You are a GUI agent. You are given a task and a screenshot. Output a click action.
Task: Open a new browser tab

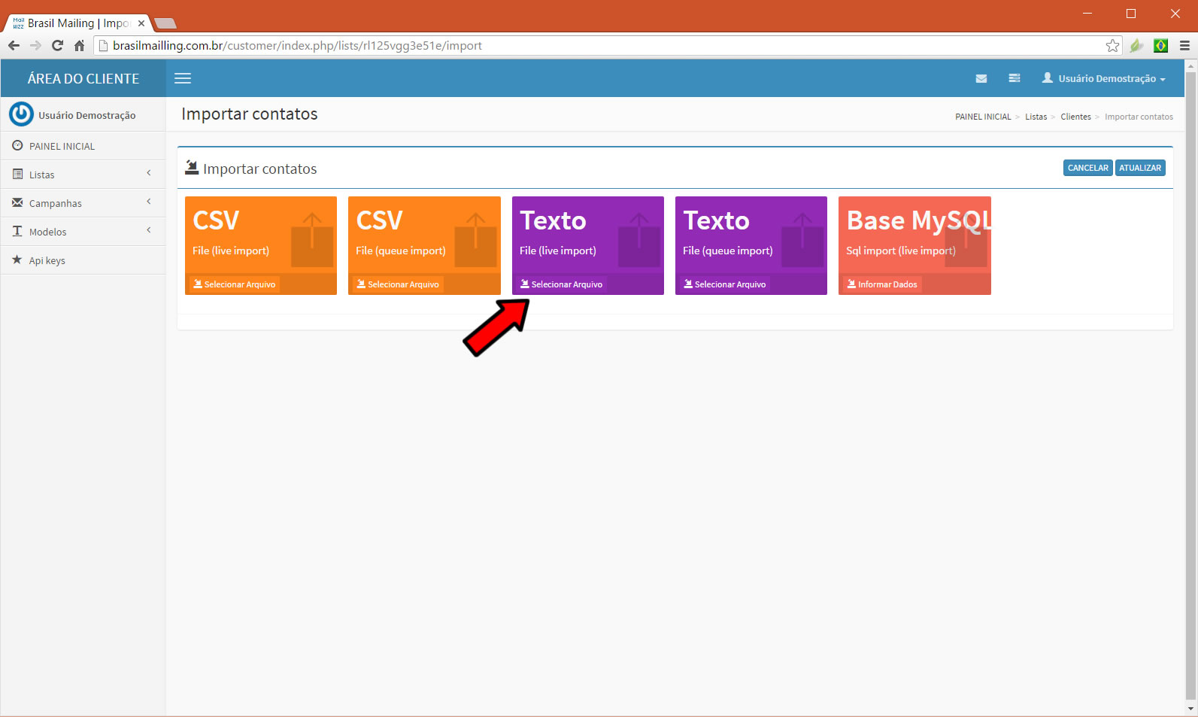click(165, 23)
